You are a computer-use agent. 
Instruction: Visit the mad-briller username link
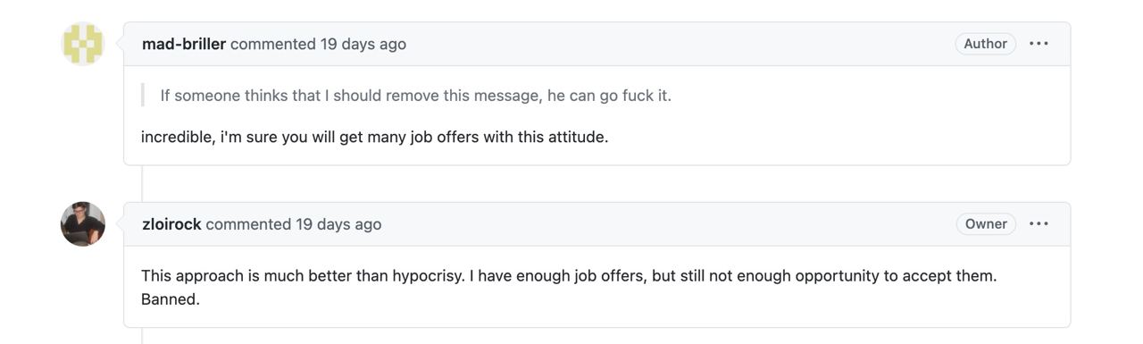[x=184, y=44]
